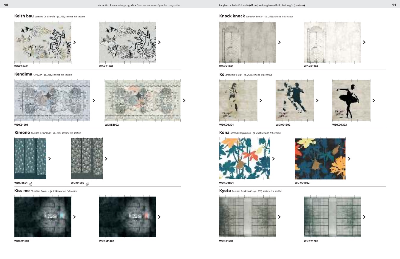
Task: Click the arrow beside WDKB1402 wallpaper
Action: (x=159, y=42)
